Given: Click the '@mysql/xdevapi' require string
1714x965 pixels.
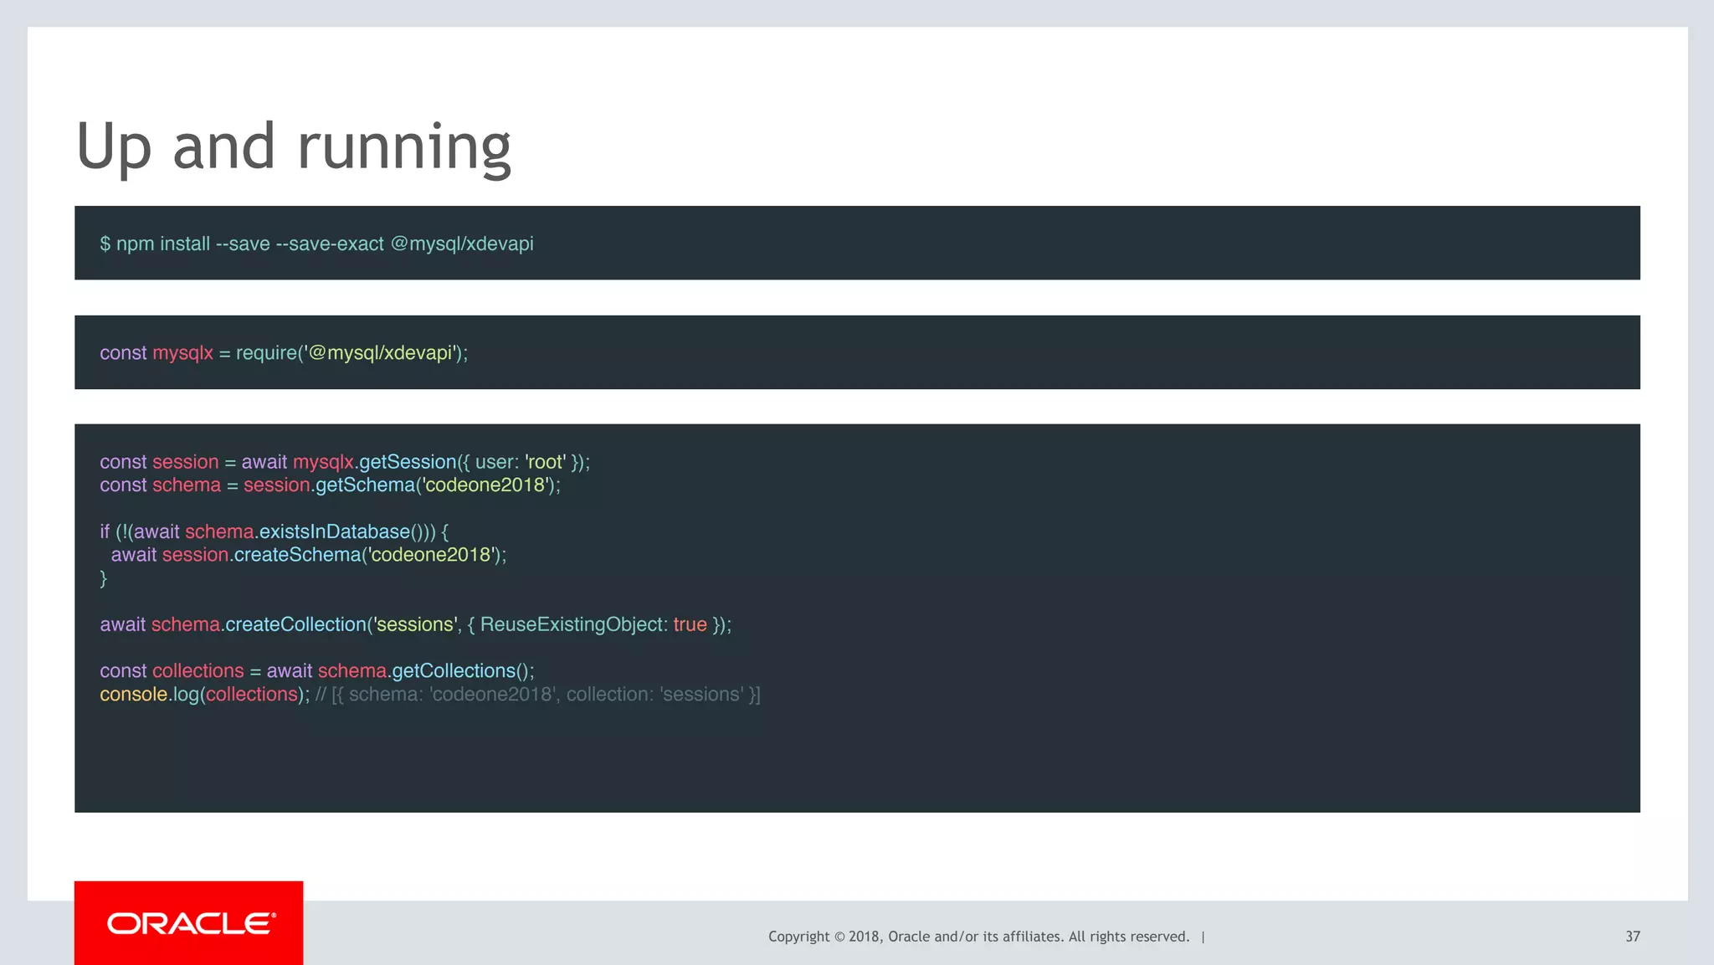Looking at the screenshot, I should (382, 353).
